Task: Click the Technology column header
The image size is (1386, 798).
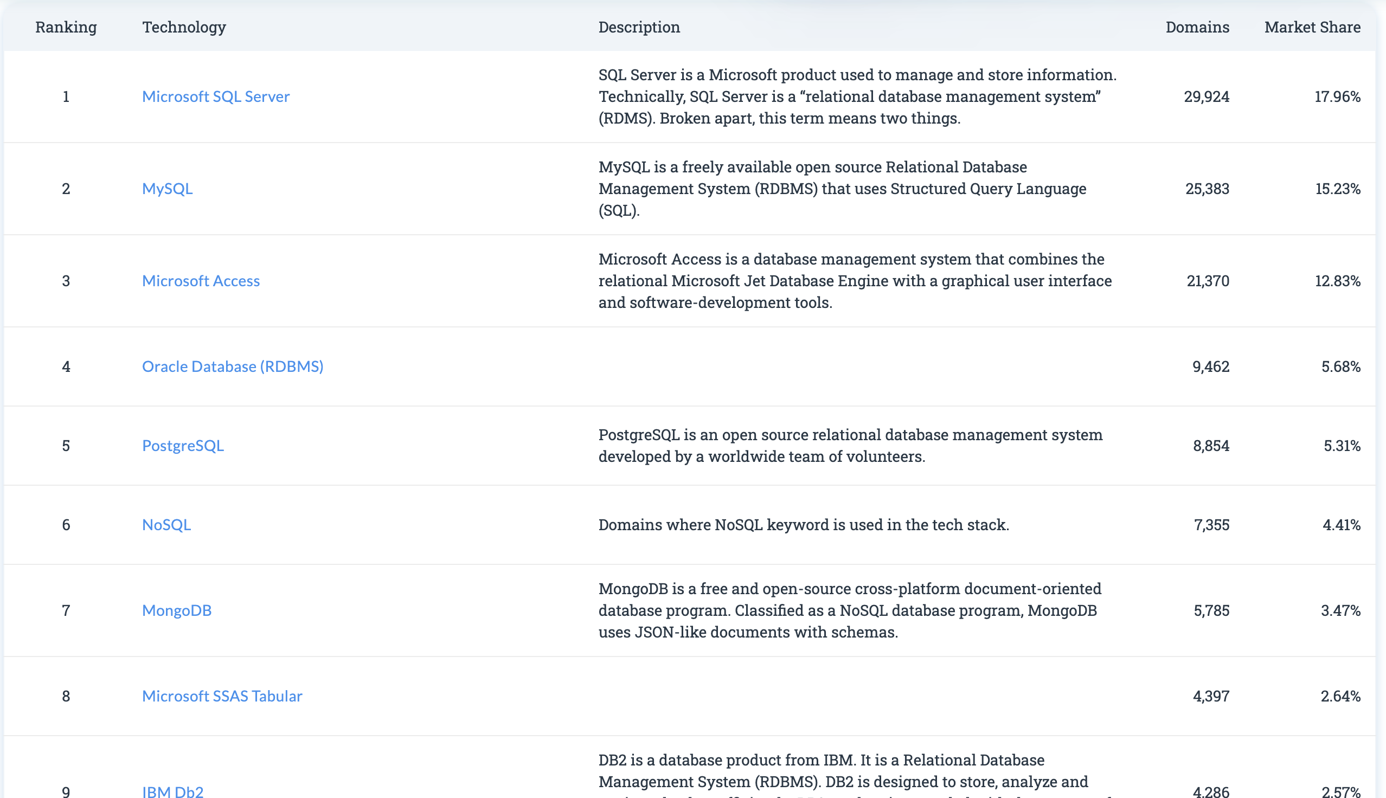Action: (184, 27)
